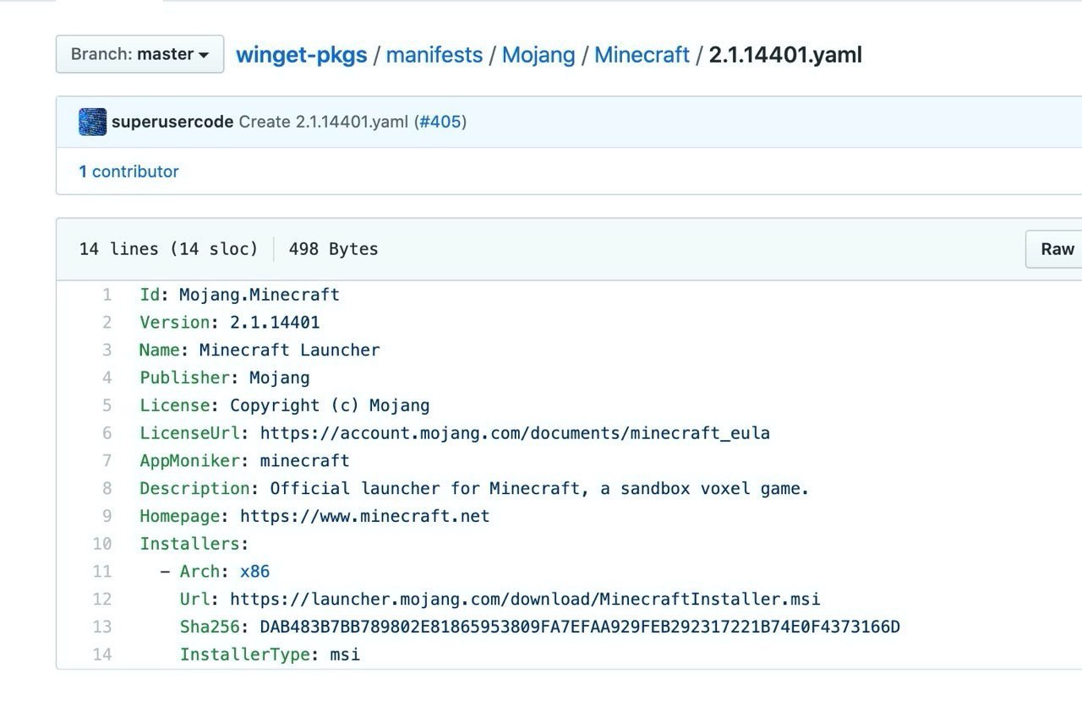The image size is (1082, 706).
Task: Click the Sha256 hash value
Action: pos(580,627)
